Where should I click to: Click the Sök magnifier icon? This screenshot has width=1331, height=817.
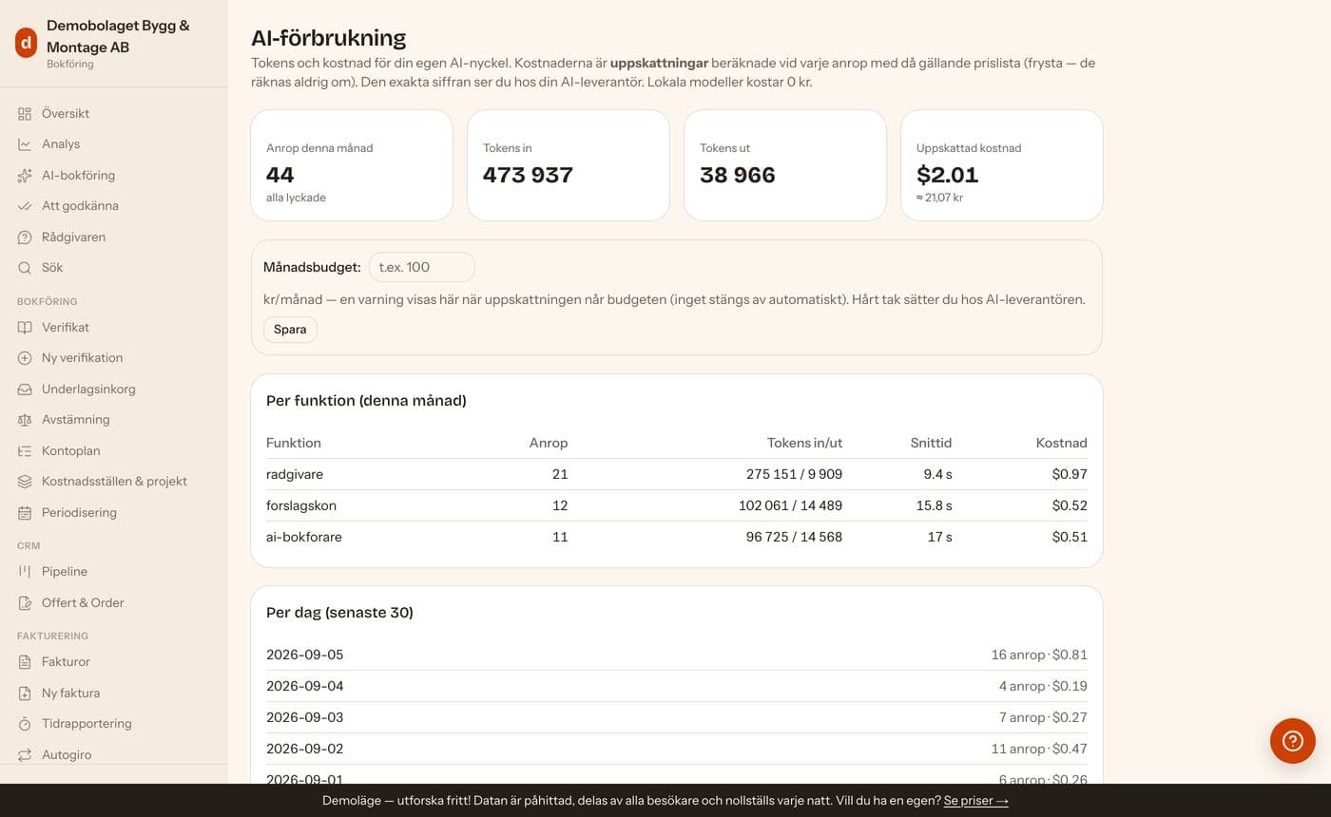(25, 268)
